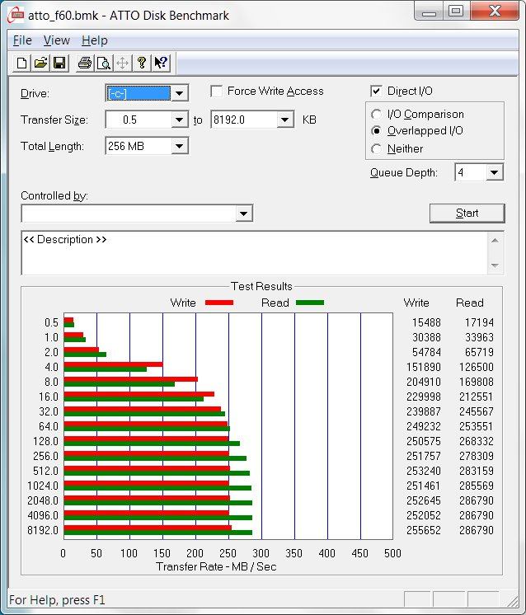Click the status bar help text
Image resolution: width=526 pixels, height=615 pixels.
[x=57, y=600]
